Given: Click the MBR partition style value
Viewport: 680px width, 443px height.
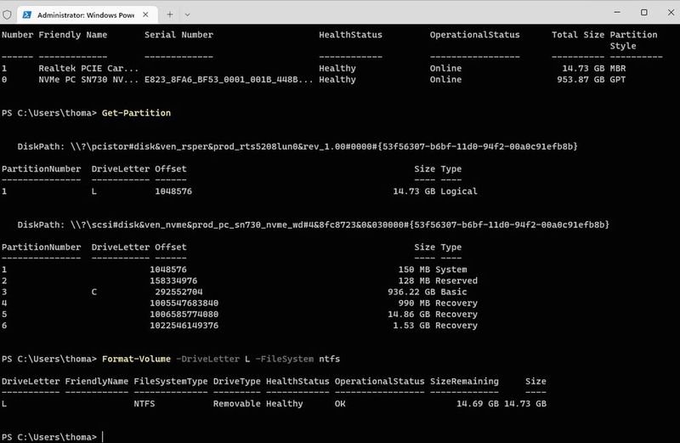Looking at the screenshot, I should (618, 68).
